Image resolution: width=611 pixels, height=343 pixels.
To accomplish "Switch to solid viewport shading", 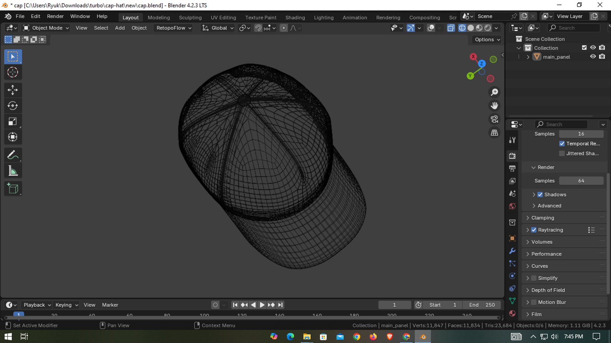I will (471, 28).
